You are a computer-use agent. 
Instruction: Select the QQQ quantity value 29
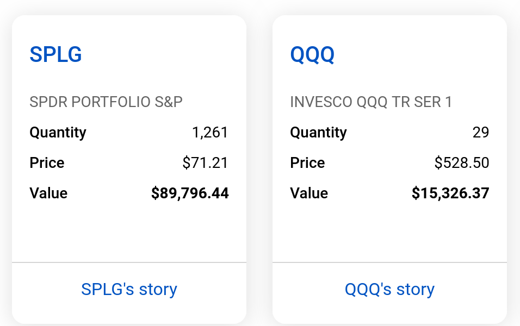(481, 133)
